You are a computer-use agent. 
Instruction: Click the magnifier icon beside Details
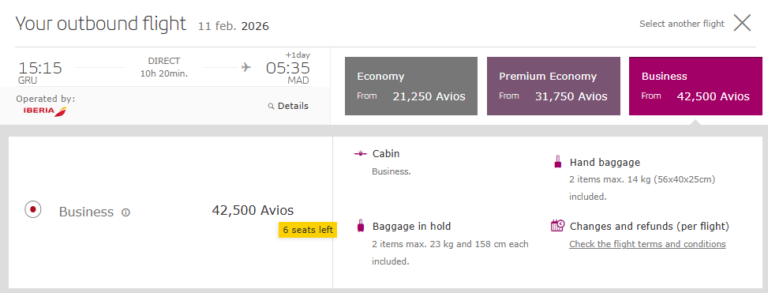[271, 107]
